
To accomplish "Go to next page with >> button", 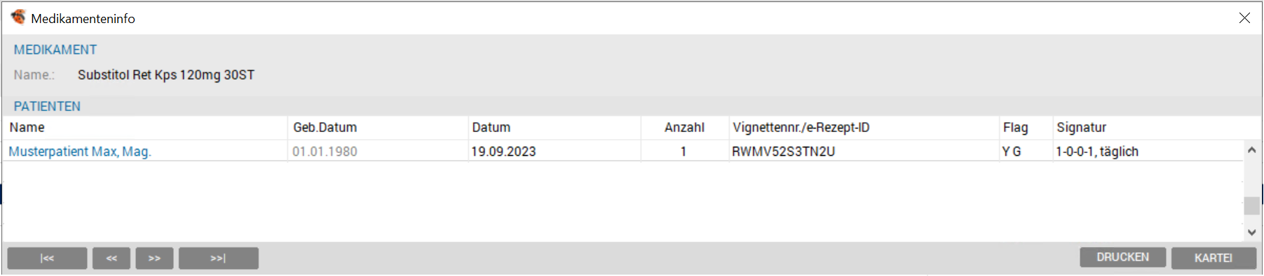I will coord(154,258).
